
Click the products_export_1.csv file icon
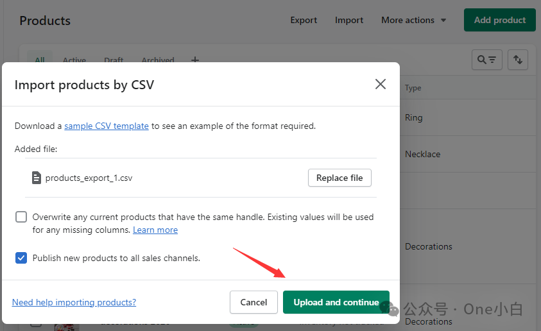pos(36,178)
